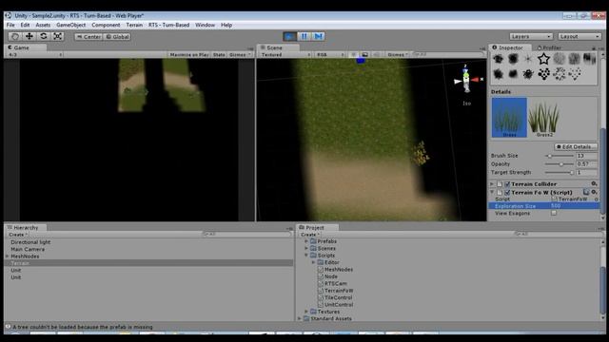
Task: Select the scattered specks brush at row end
Action: [575, 74]
